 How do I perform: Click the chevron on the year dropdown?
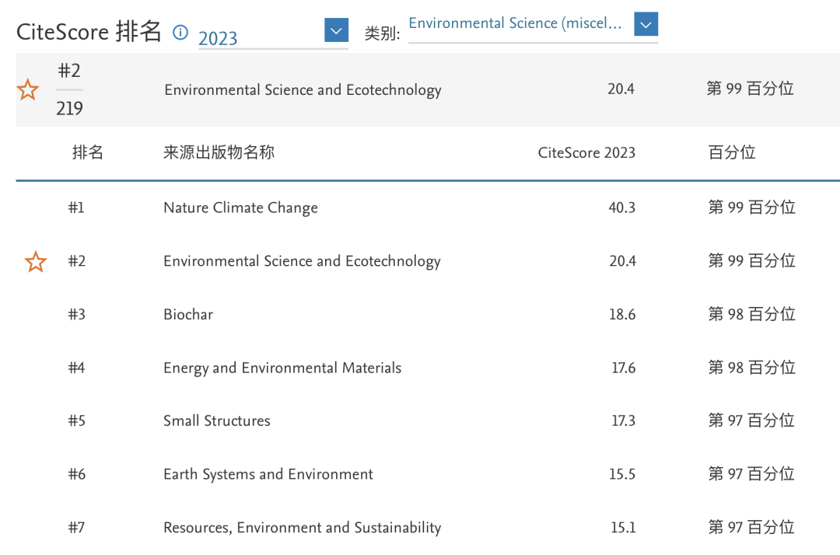pos(336,30)
